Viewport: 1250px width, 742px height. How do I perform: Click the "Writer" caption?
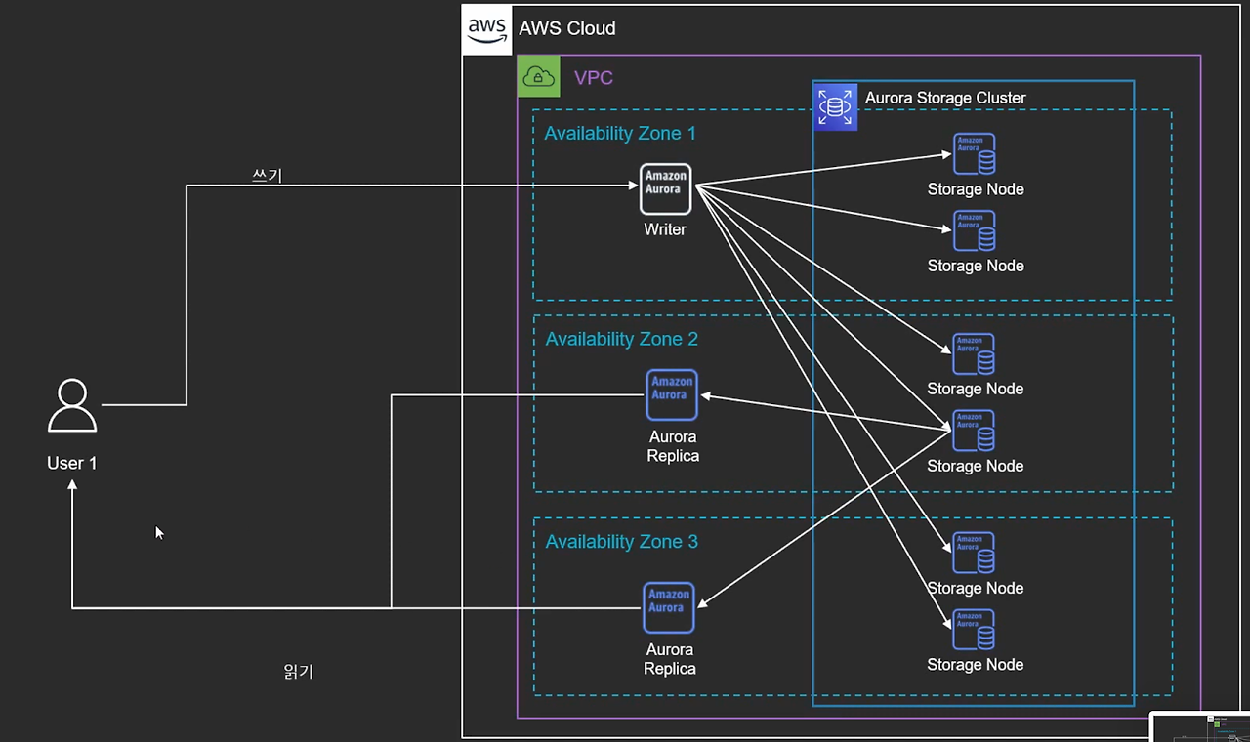pyautogui.click(x=665, y=230)
